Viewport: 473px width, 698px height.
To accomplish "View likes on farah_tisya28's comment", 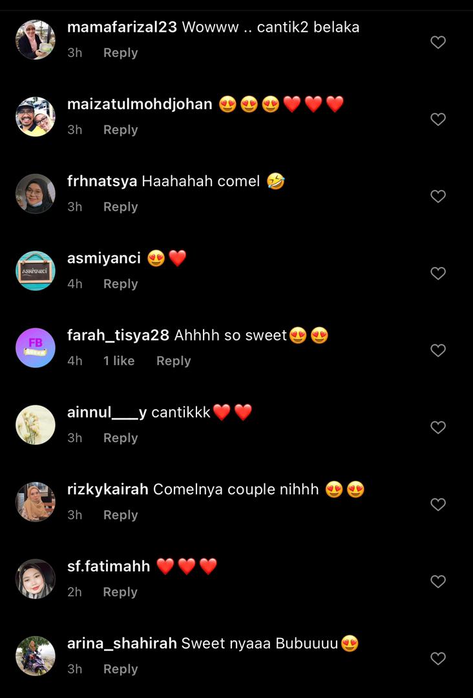I will pos(119,361).
